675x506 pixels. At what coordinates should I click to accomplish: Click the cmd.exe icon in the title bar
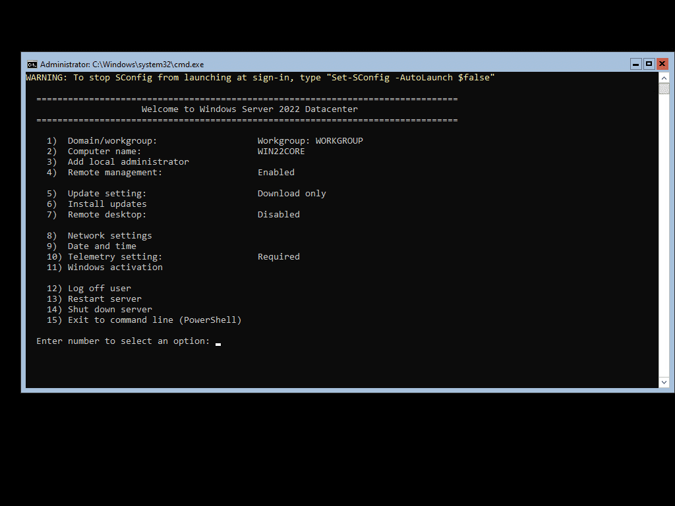(32, 64)
